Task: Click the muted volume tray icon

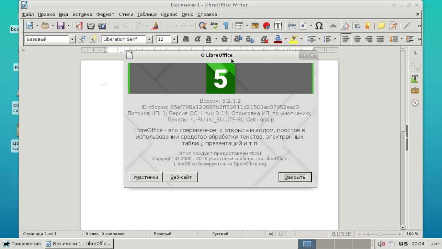Action: click(381, 244)
